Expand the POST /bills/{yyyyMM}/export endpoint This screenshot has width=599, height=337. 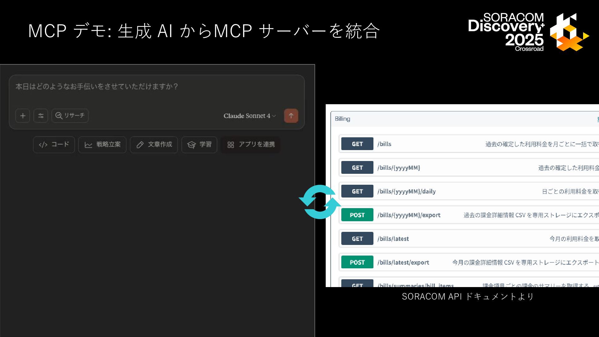pos(469,215)
